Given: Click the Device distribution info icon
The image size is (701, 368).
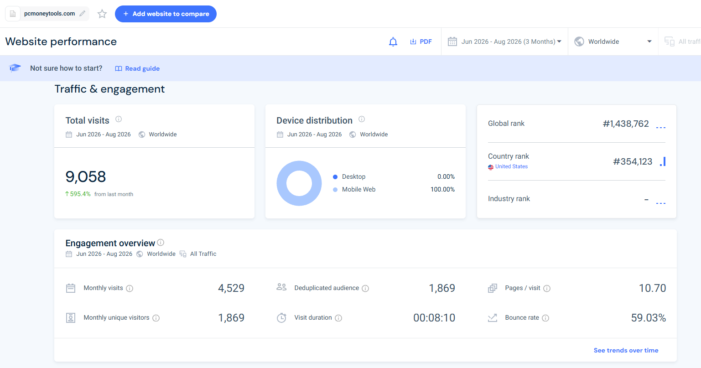Looking at the screenshot, I should 362,119.
